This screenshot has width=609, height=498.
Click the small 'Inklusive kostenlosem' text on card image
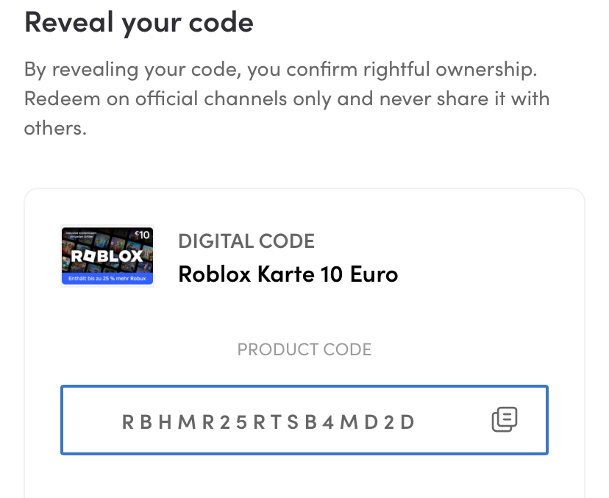pyautogui.click(x=81, y=235)
